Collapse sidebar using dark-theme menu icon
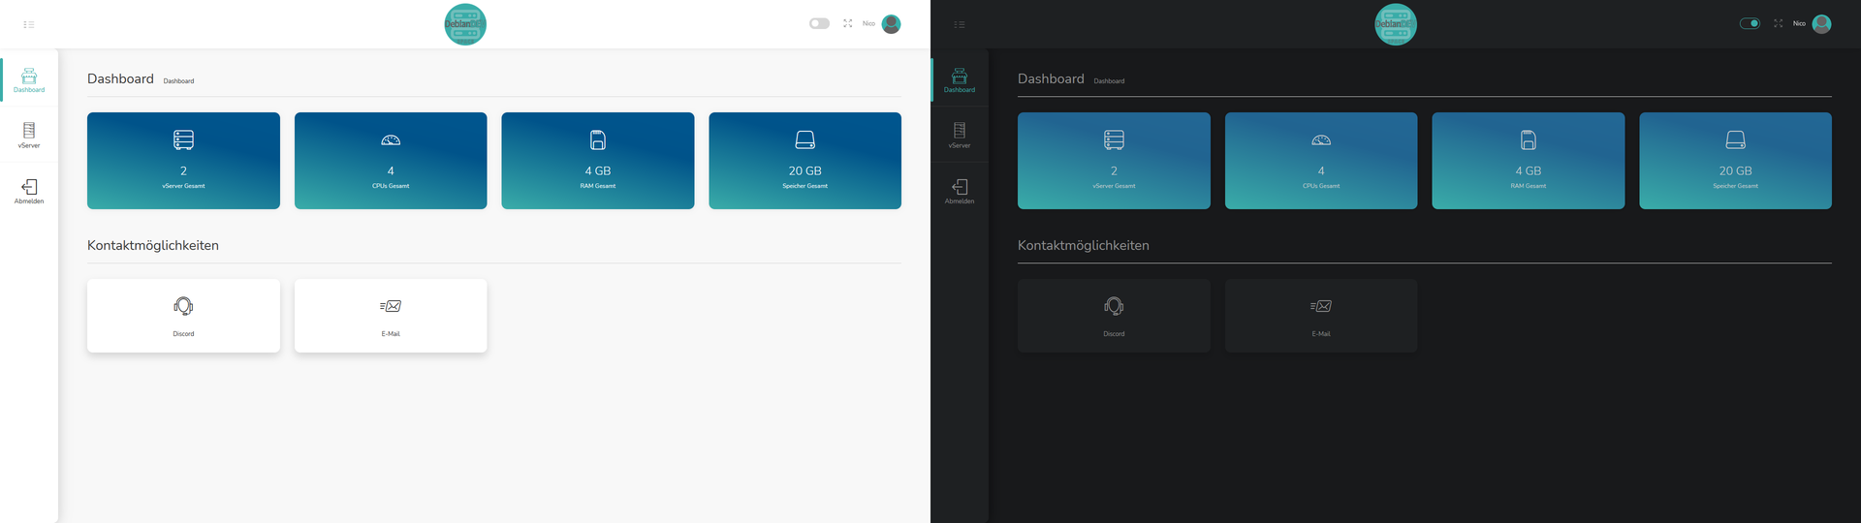The height and width of the screenshot is (523, 1861). coord(960,24)
